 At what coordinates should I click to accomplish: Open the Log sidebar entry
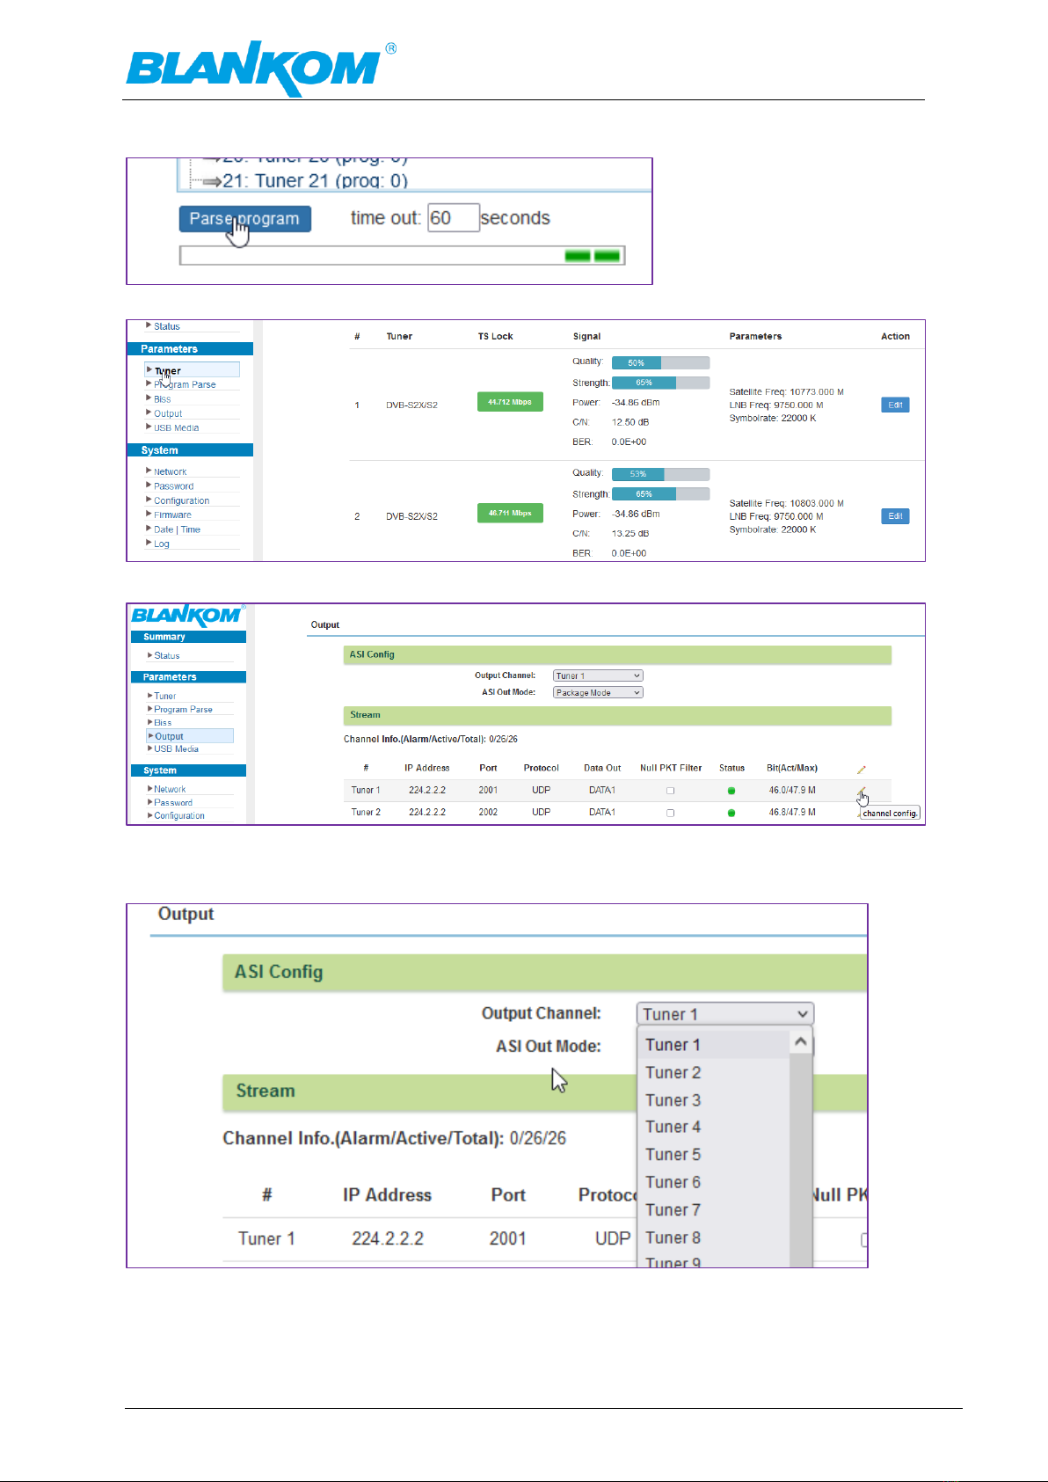coord(161,544)
